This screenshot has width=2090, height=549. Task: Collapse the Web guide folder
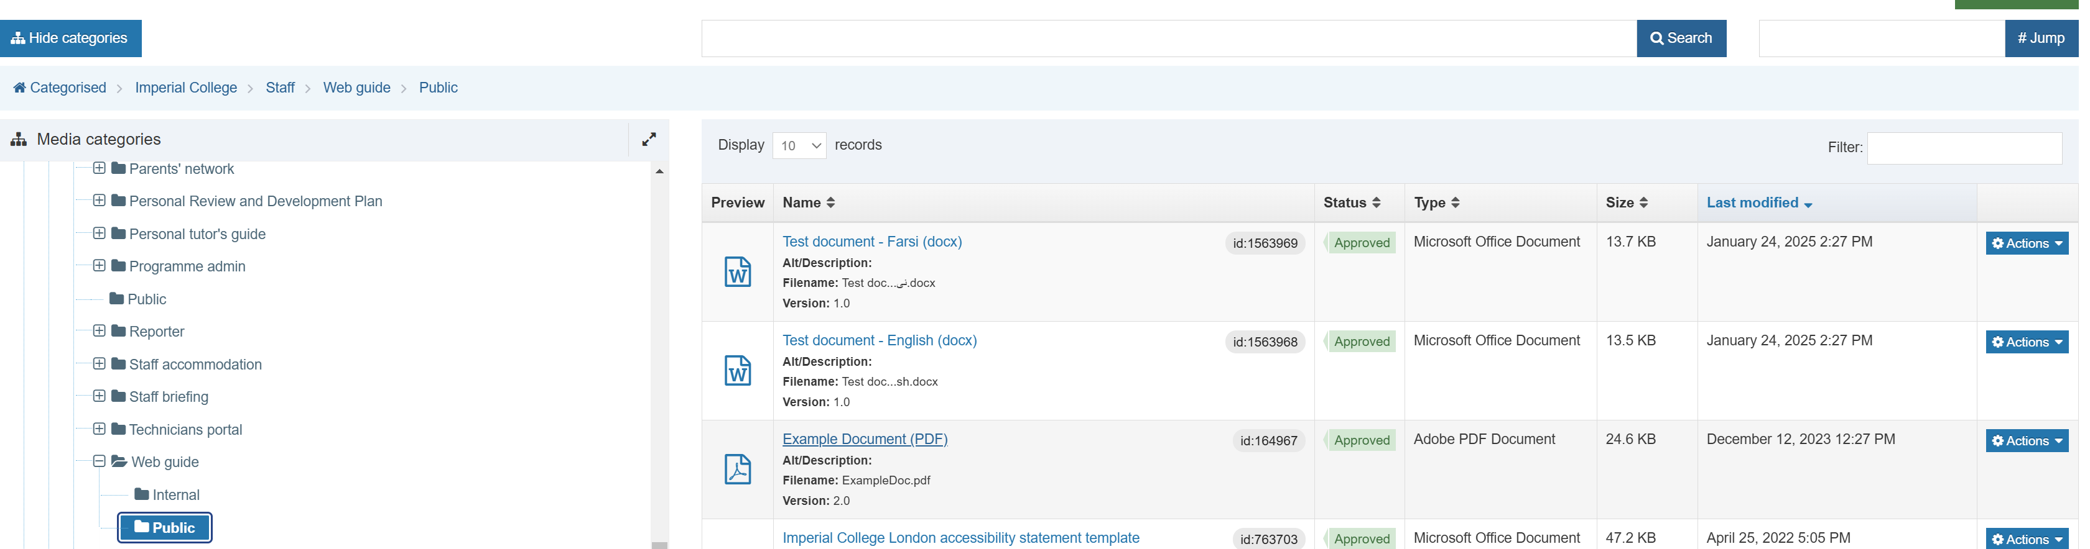pyautogui.click(x=99, y=461)
